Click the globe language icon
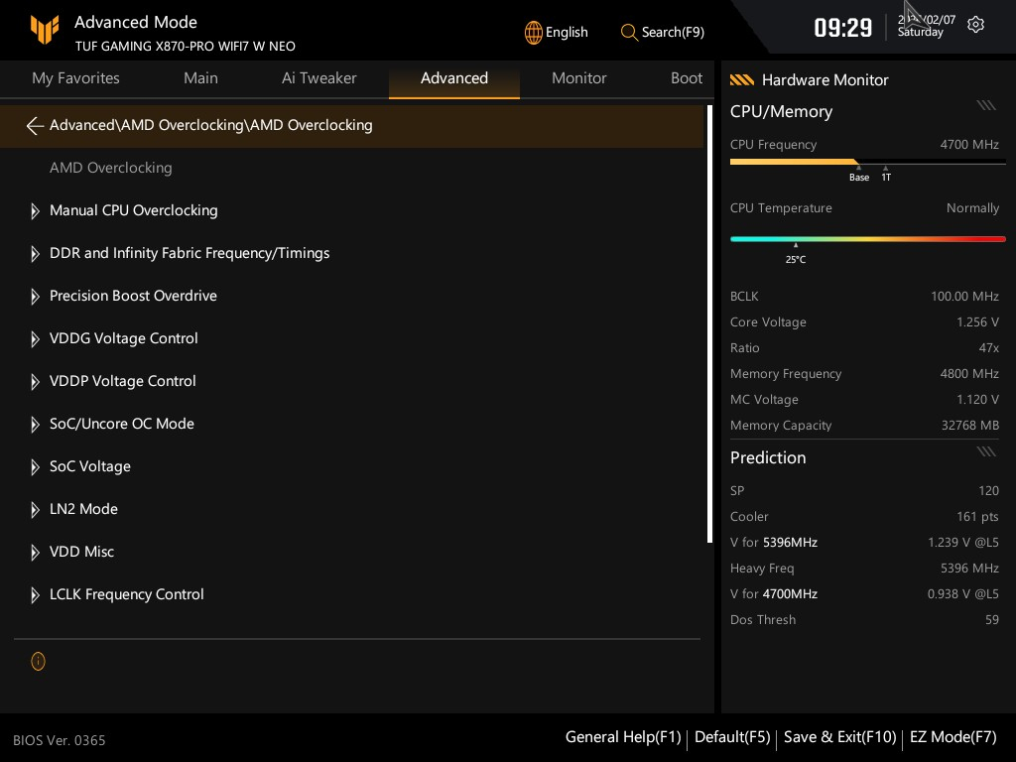This screenshot has width=1016, height=762. [x=534, y=33]
